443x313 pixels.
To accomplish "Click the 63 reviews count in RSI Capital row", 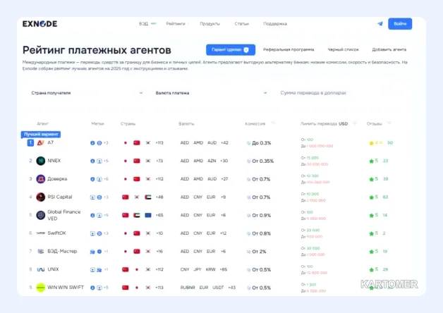I will click(385, 197).
